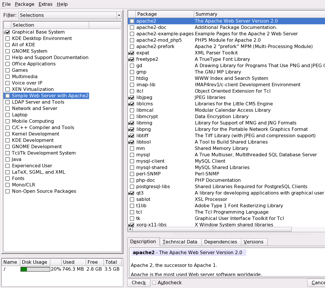Viewport: 325px width, 288px height.
Task: Open the Filter dropdown list
Action: click(x=70, y=15)
